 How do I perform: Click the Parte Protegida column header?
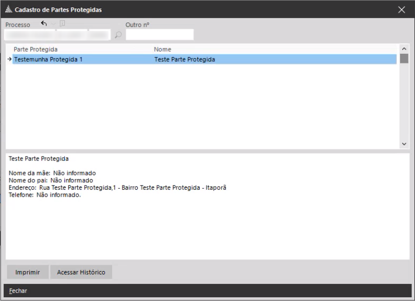click(x=36, y=50)
